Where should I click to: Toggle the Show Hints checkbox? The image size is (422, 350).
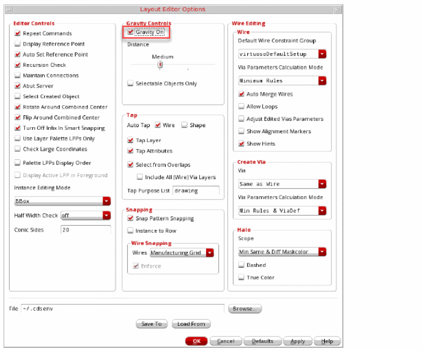pyautogui.click(x=241, y=143)
